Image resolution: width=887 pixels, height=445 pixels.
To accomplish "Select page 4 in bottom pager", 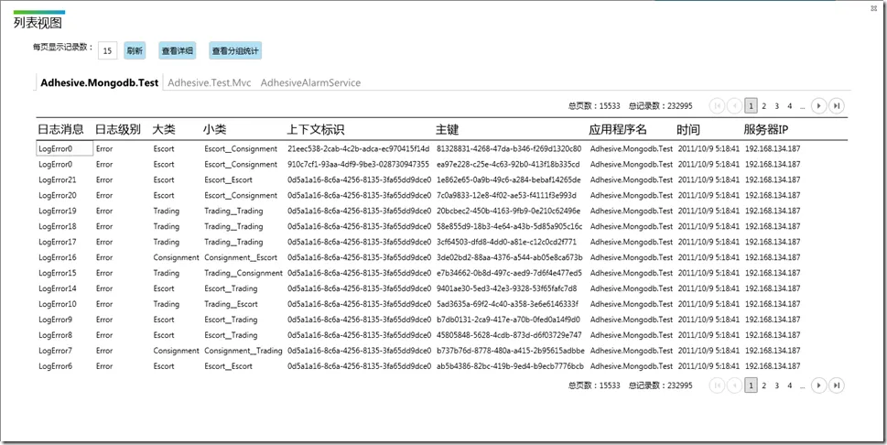I will click(790, 385).
